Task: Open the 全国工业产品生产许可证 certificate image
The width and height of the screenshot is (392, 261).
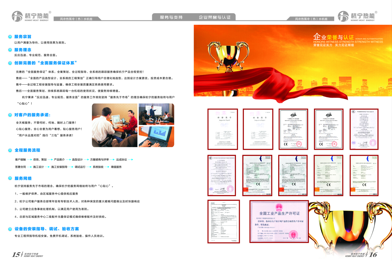Action: pyautogui.click(x=279, y=221)
